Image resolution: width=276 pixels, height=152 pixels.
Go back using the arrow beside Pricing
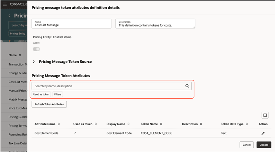(x=9, y=16)
